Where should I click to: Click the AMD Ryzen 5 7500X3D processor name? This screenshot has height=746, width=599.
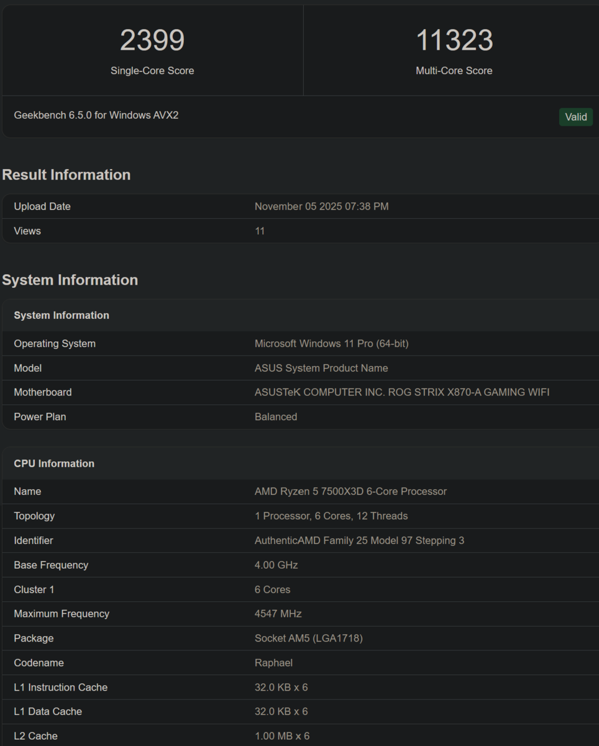click(350, 491)
